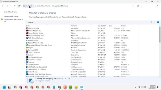Click the taskbar microphone icon

click(135, 87)
